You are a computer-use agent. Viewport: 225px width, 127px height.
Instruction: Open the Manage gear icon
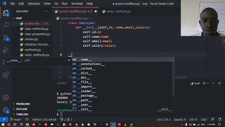6,110
